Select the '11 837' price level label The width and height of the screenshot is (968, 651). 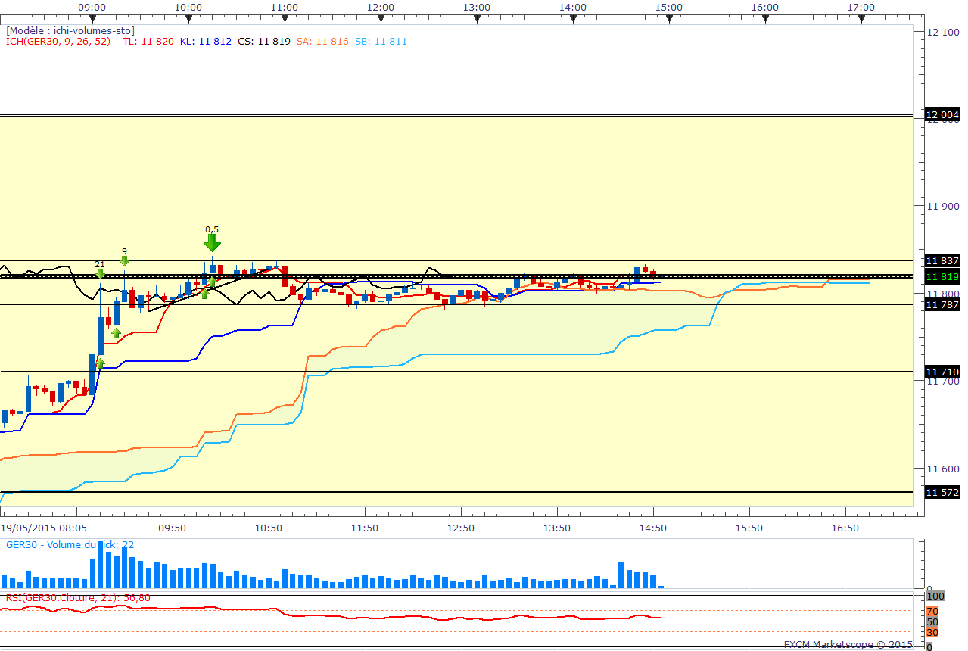point(942,260)
